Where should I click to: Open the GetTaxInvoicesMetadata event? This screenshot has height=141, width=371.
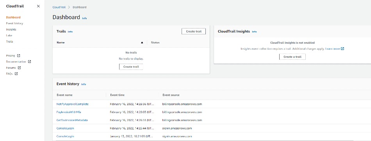(72, 120)
